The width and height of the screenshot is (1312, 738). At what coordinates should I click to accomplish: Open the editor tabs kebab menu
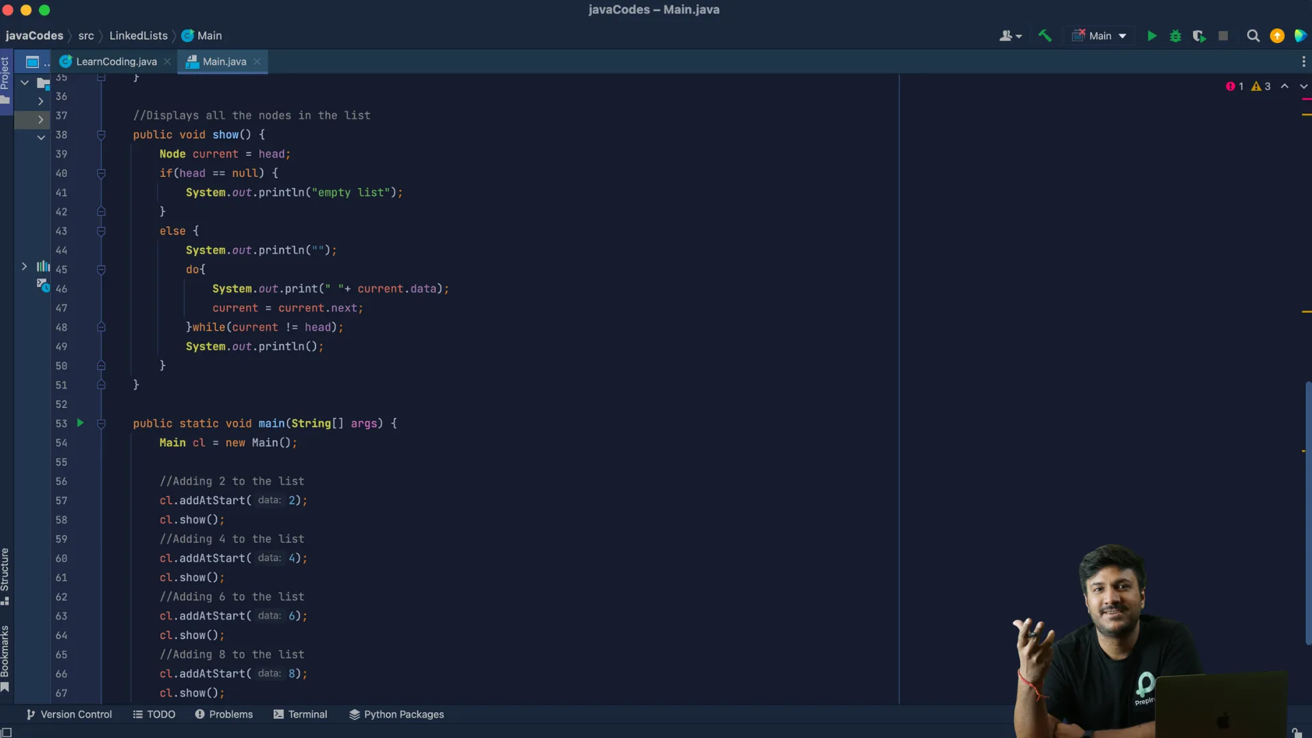(x=1303, y=61)
